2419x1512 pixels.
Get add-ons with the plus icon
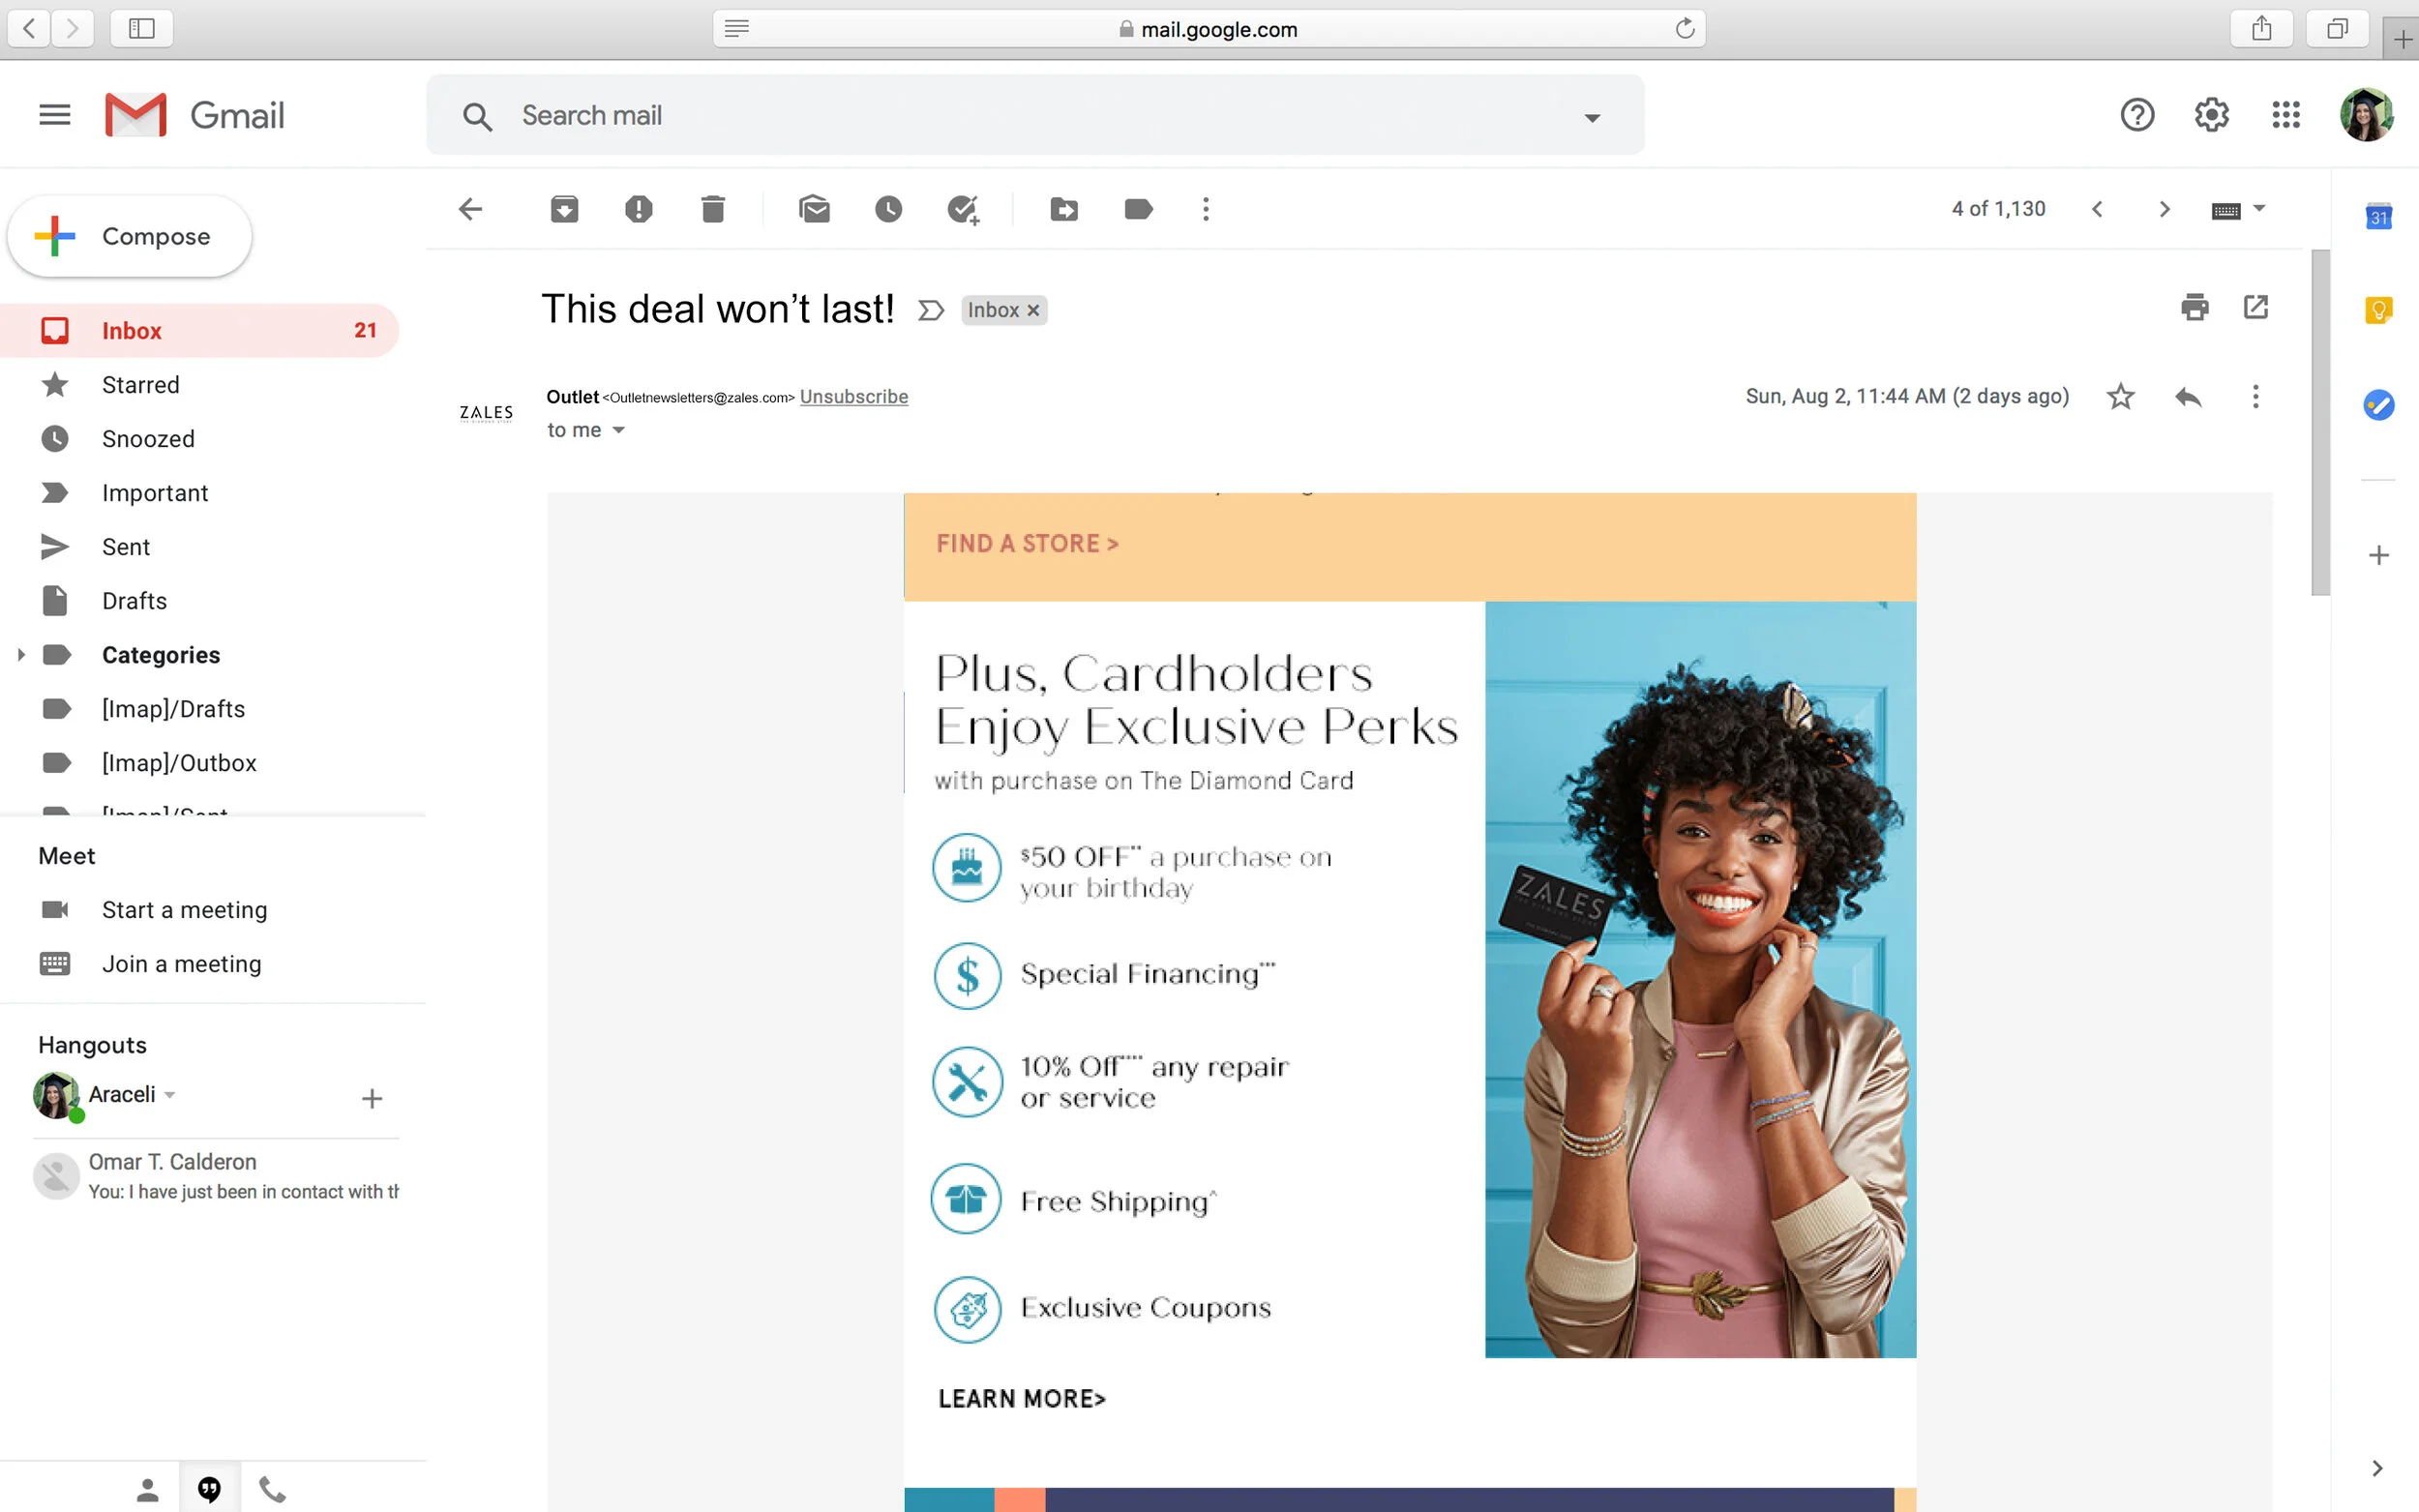click(x=2378, y=555)
